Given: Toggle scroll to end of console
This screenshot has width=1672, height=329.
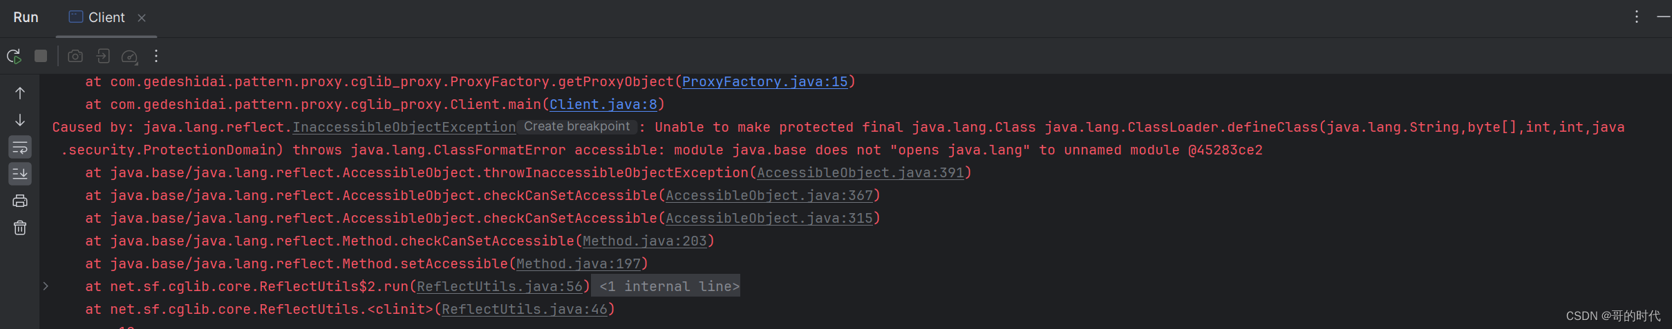Looking at the screenshot, I should (x=20, y=174).
